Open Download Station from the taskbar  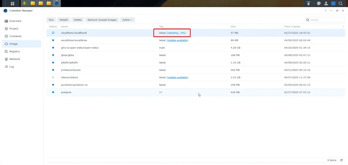point(24,3)
